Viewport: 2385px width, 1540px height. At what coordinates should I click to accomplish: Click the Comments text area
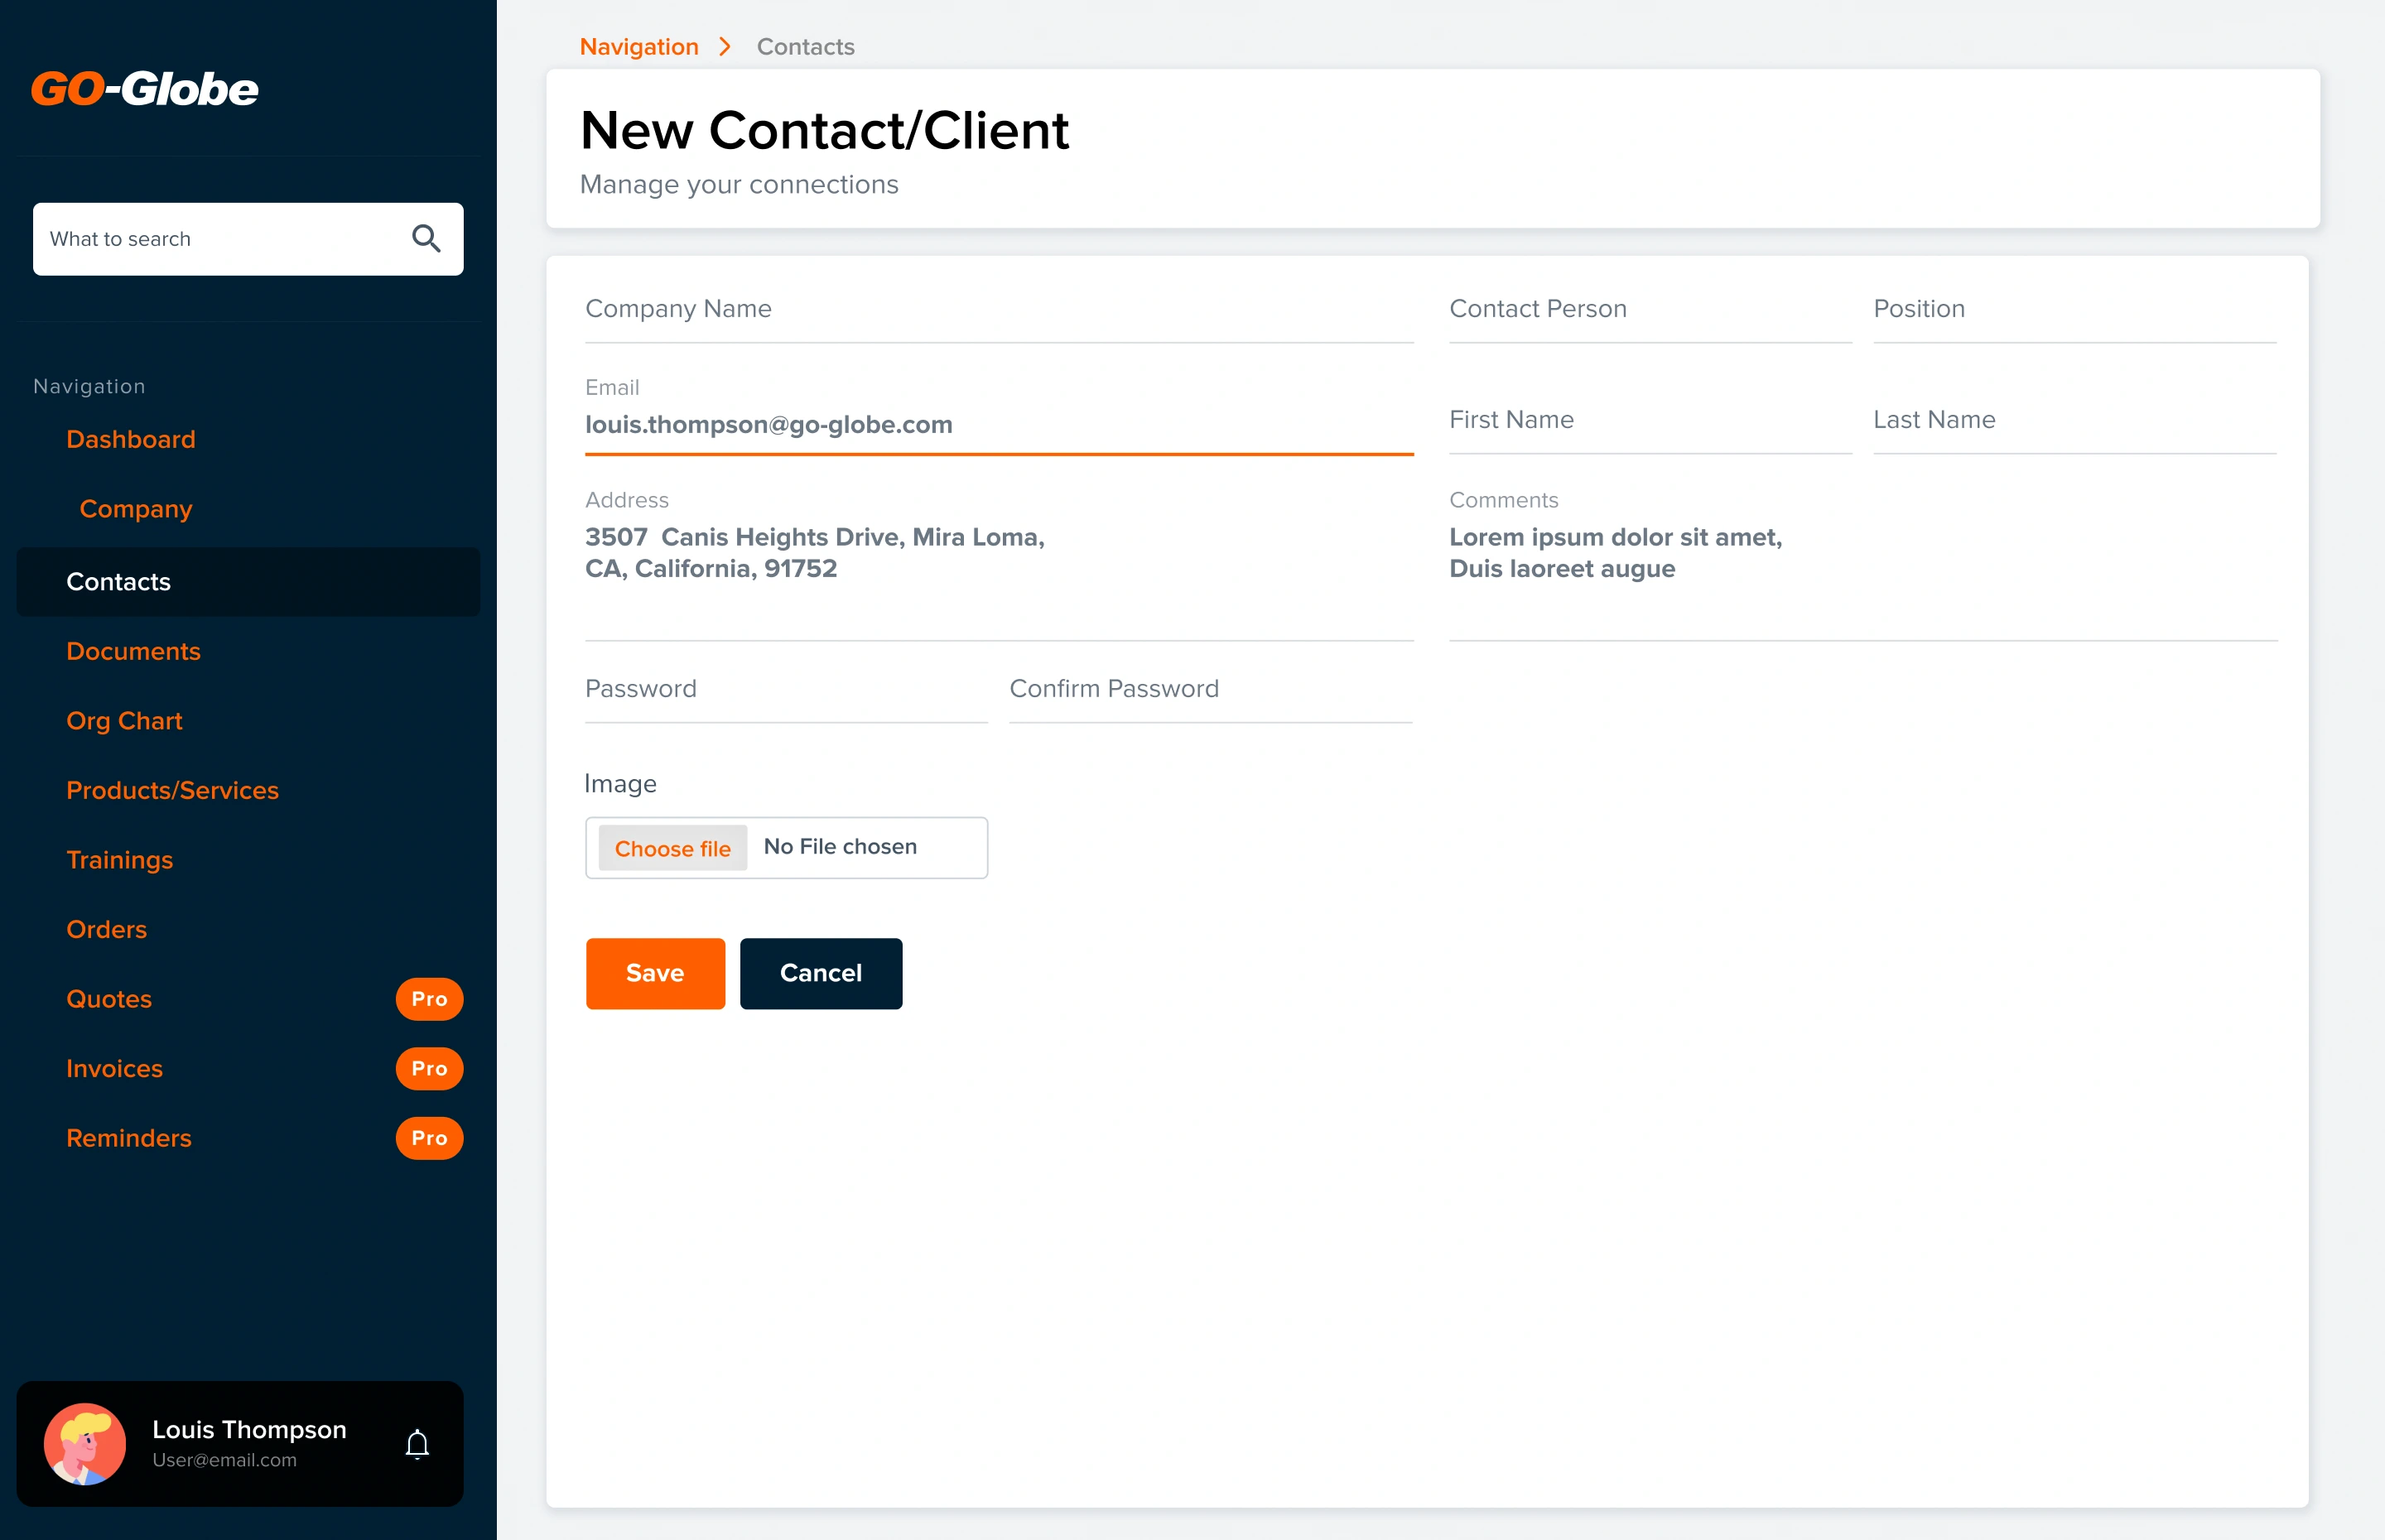pyautogui.click(x=1863, y=563)
